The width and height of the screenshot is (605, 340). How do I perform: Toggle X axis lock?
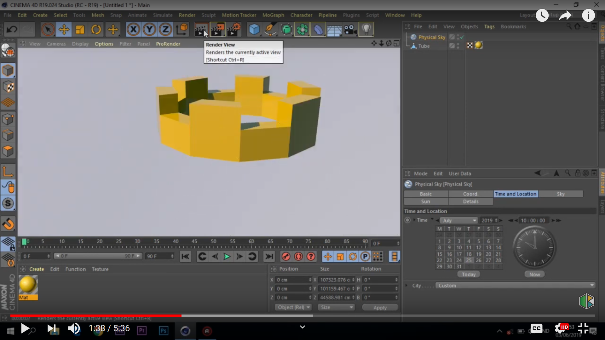click(x=133, y=30)
